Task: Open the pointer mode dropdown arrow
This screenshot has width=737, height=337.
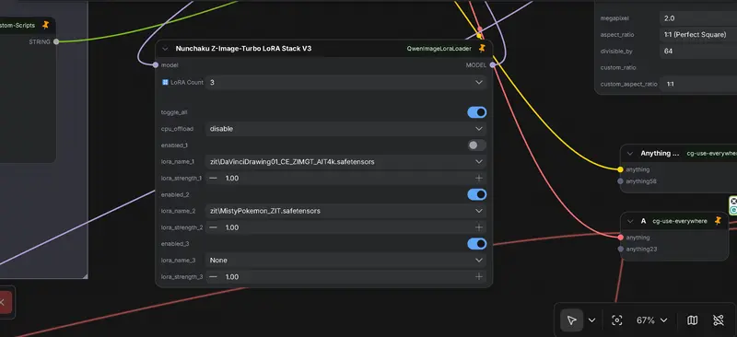Action: click(591, 320)
